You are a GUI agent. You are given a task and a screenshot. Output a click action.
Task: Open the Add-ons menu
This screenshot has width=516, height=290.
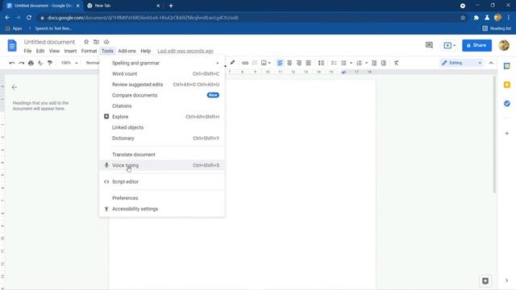[x=127, y=51]
